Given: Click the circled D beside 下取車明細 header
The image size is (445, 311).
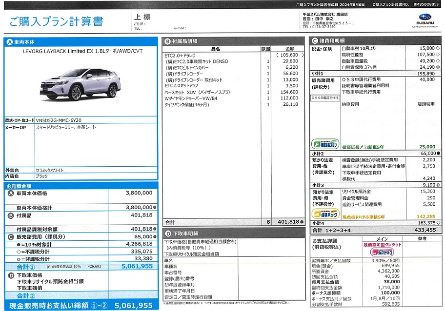Looking at the screenshot, I should click(168, 233).
